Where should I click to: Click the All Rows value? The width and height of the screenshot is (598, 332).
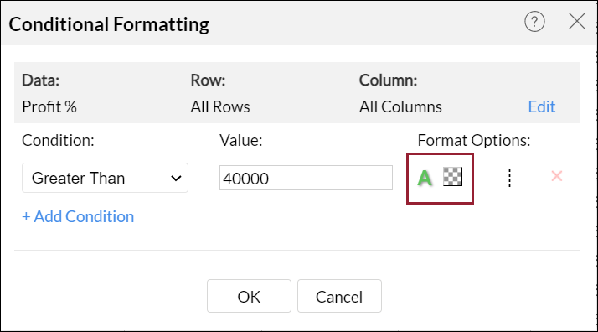[220, 106]
